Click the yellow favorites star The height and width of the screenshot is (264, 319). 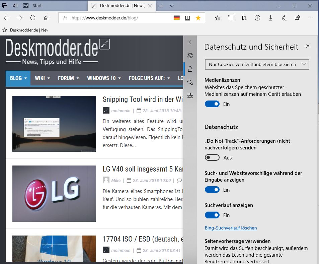click(x=198, y=18)
